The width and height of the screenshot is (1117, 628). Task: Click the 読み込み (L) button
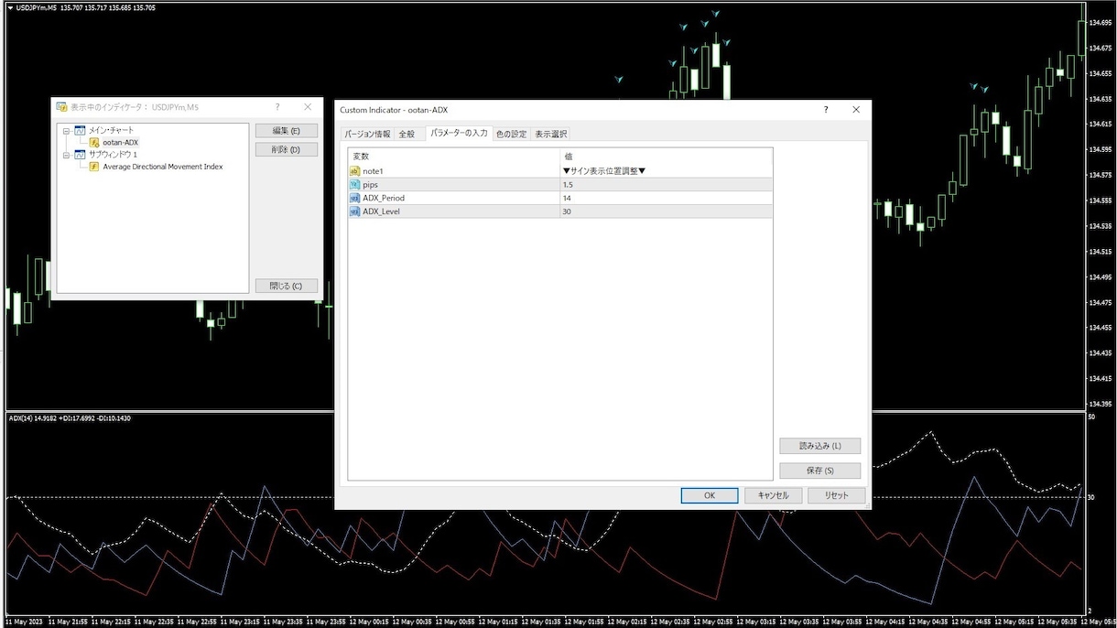point(820,446)
